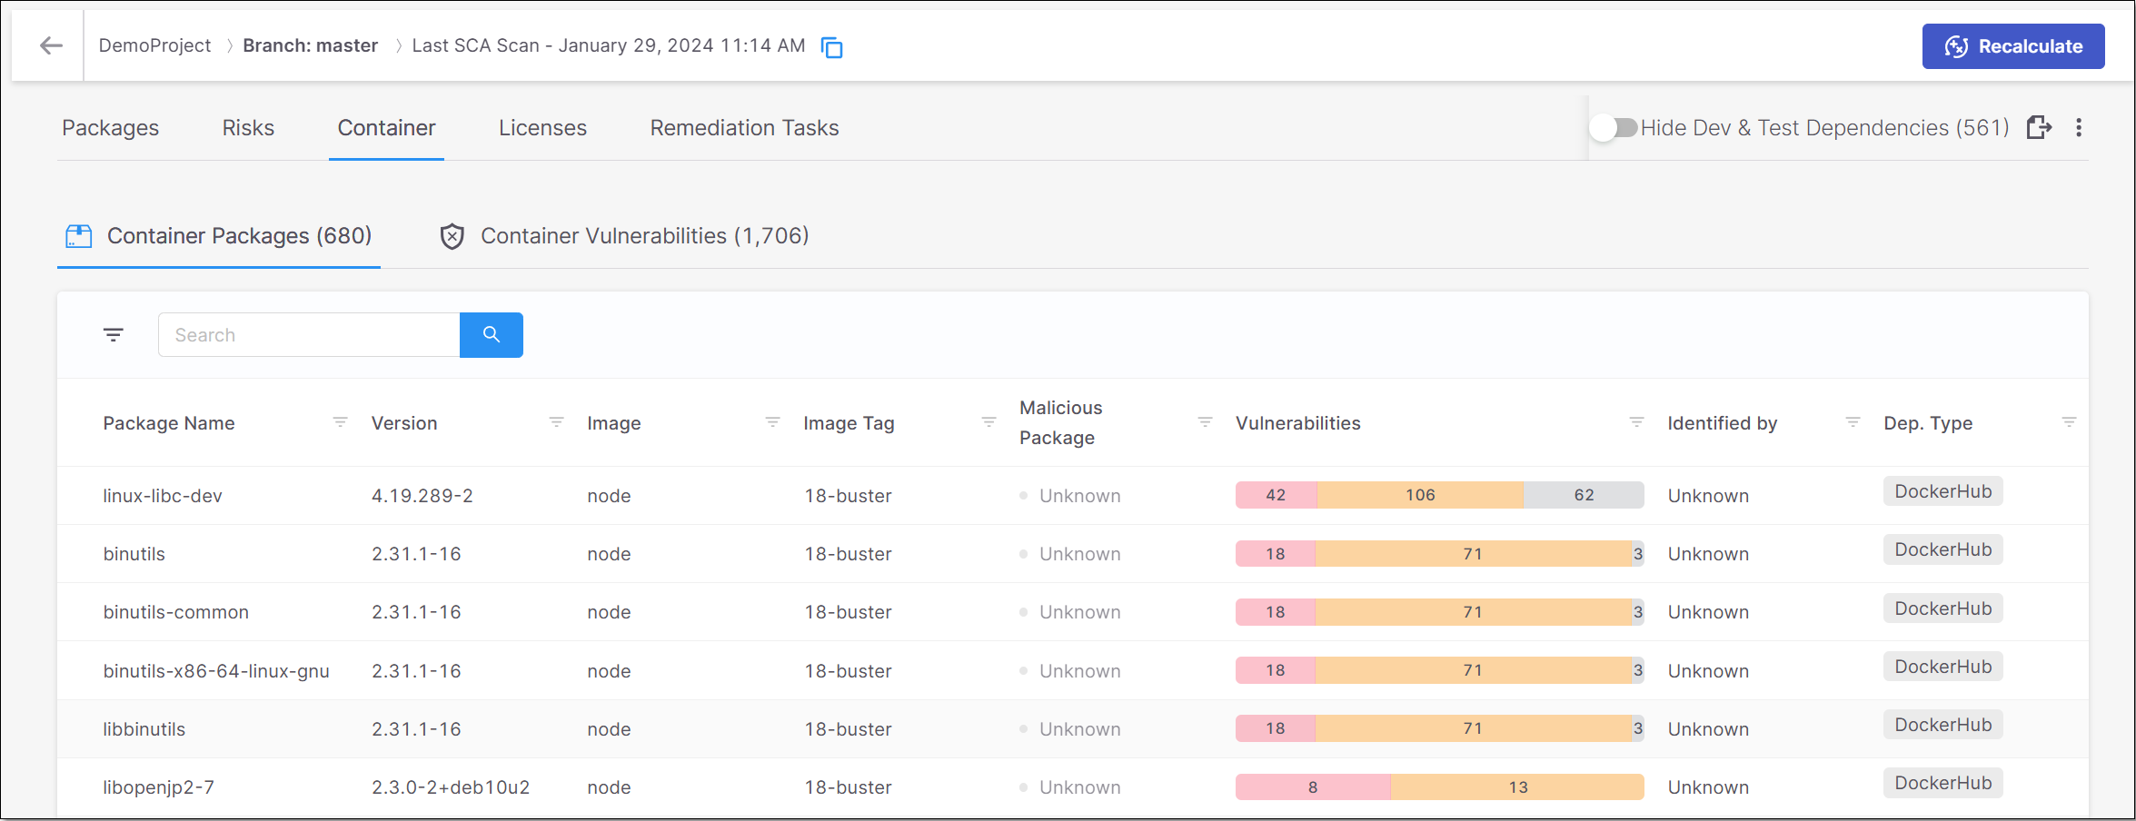Select the Container tab
The image size is (2136, 821).
tap(386, 128)
